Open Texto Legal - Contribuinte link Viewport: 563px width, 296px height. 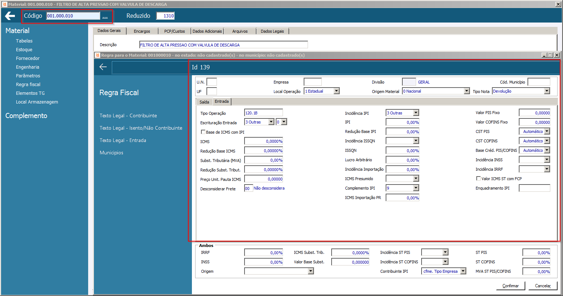128,115
